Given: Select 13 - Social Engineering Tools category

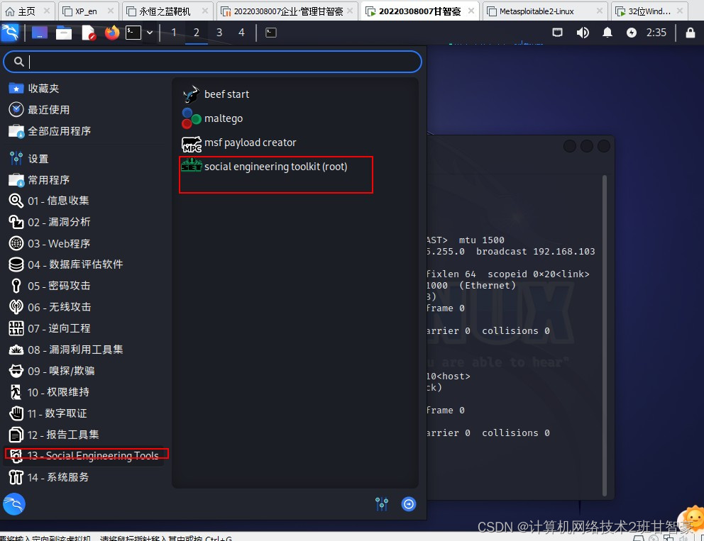Looking at the screenshot, I should [84, 456].
